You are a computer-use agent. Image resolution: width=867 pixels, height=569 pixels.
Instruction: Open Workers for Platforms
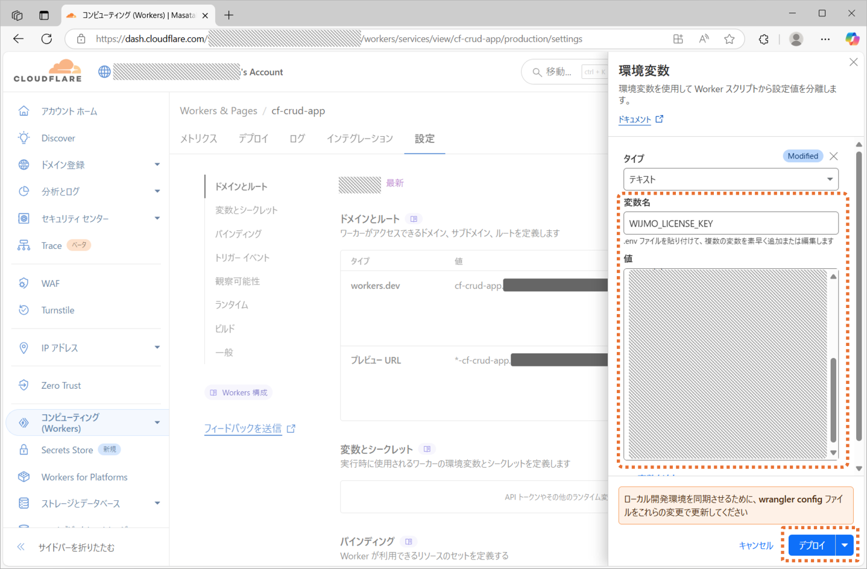click(84, 477)
